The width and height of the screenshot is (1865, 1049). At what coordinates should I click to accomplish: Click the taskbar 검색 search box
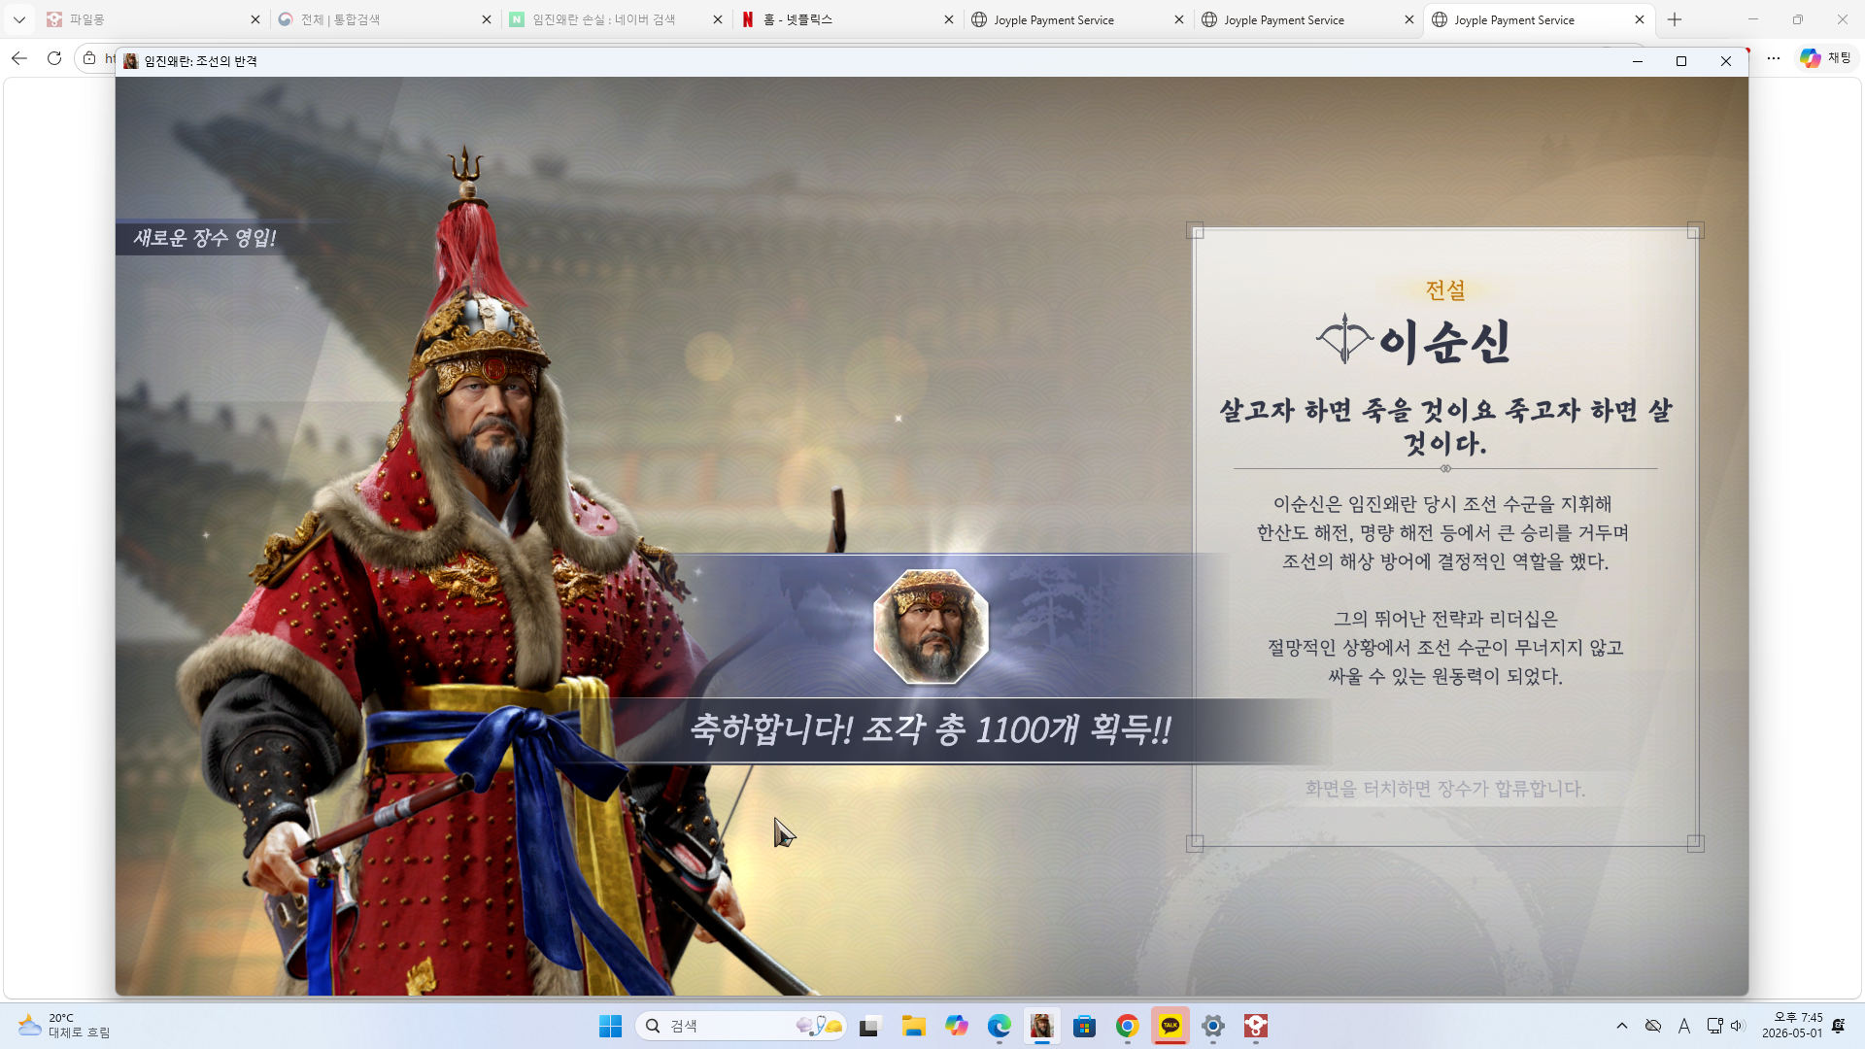tap(741, 1026)
